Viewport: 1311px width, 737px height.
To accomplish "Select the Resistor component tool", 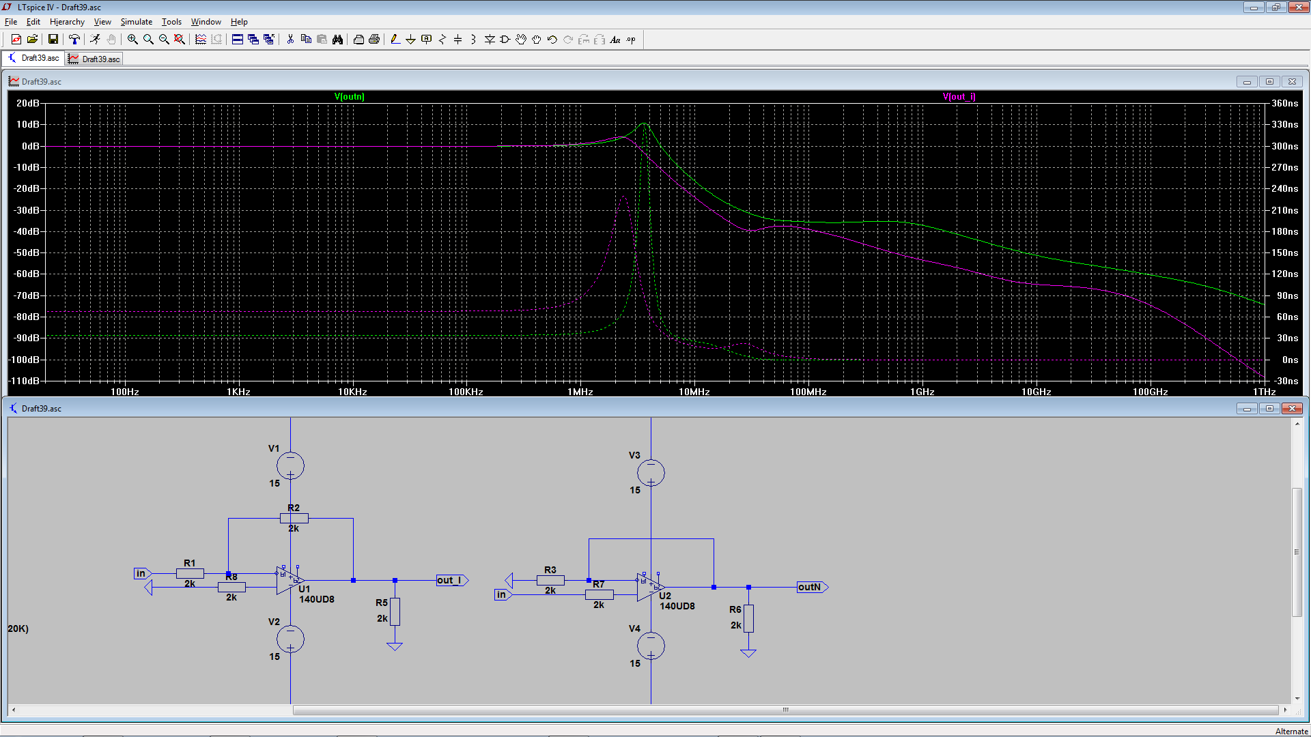I will click(x=442, y=40).
